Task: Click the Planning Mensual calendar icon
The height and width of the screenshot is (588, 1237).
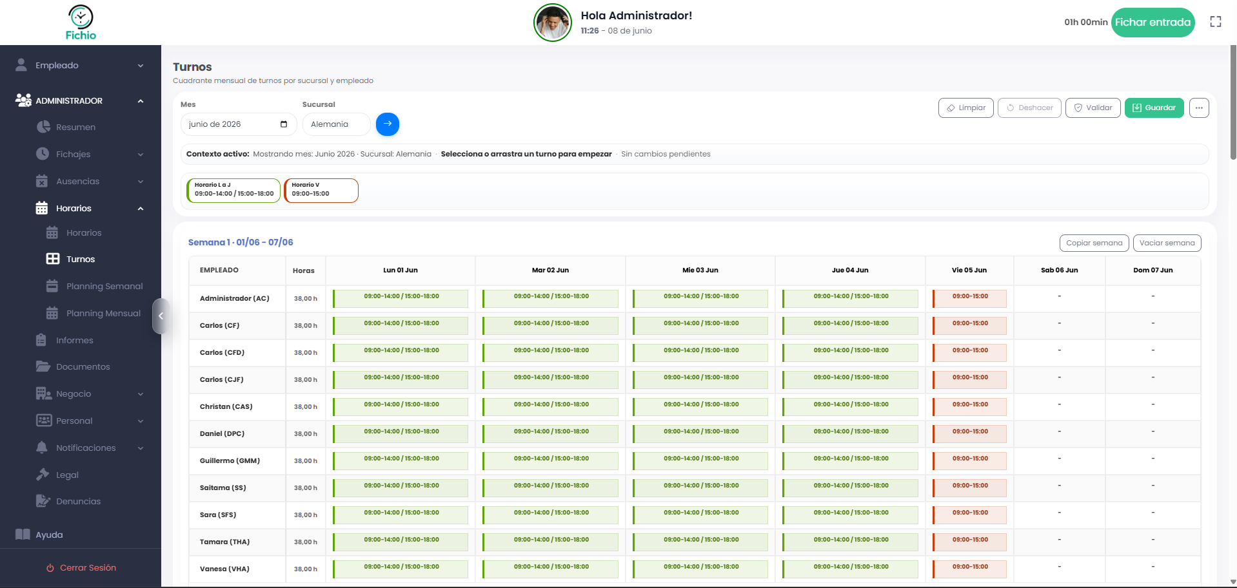Action: tap(52, 313)
